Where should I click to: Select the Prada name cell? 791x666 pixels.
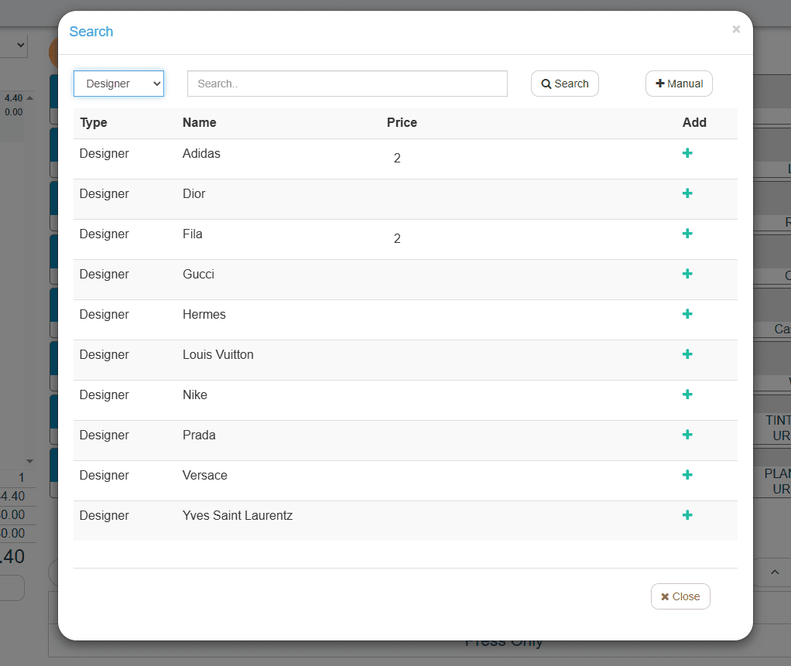coord(199,435)
